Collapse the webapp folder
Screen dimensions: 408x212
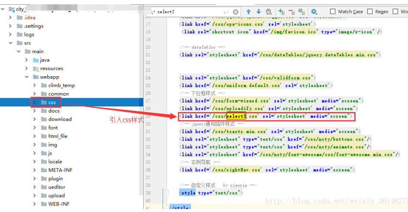(x=27, y=77)
